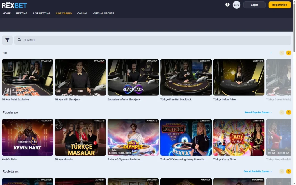Open the BETTING menu item
The image size is (296, 185).
coord(22,14)
